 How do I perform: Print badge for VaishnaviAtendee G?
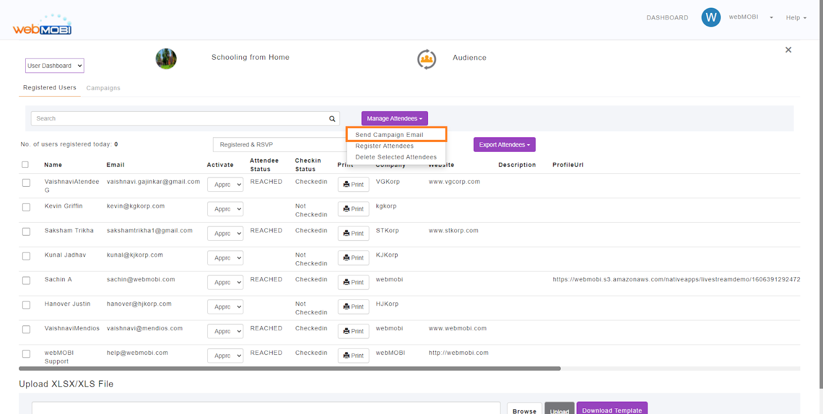(353, 185)
